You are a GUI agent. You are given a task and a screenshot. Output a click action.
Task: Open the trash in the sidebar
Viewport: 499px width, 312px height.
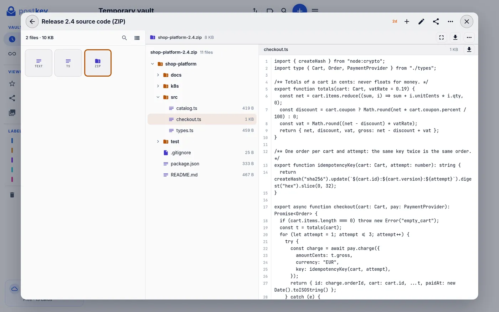click(12, 195)
